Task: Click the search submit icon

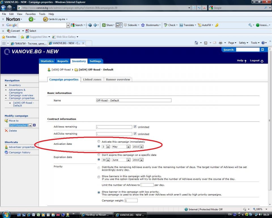Action: (262, 50)
